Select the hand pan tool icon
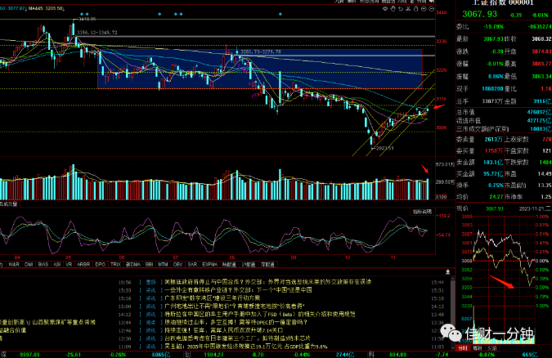This screenshot has height=358, width=552. click(393, 9)
